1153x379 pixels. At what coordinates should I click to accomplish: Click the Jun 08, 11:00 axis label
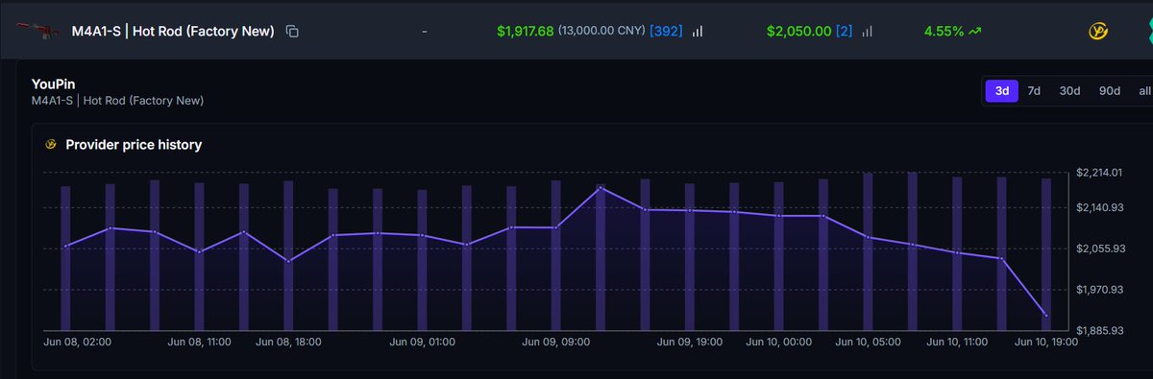[201, 341]
